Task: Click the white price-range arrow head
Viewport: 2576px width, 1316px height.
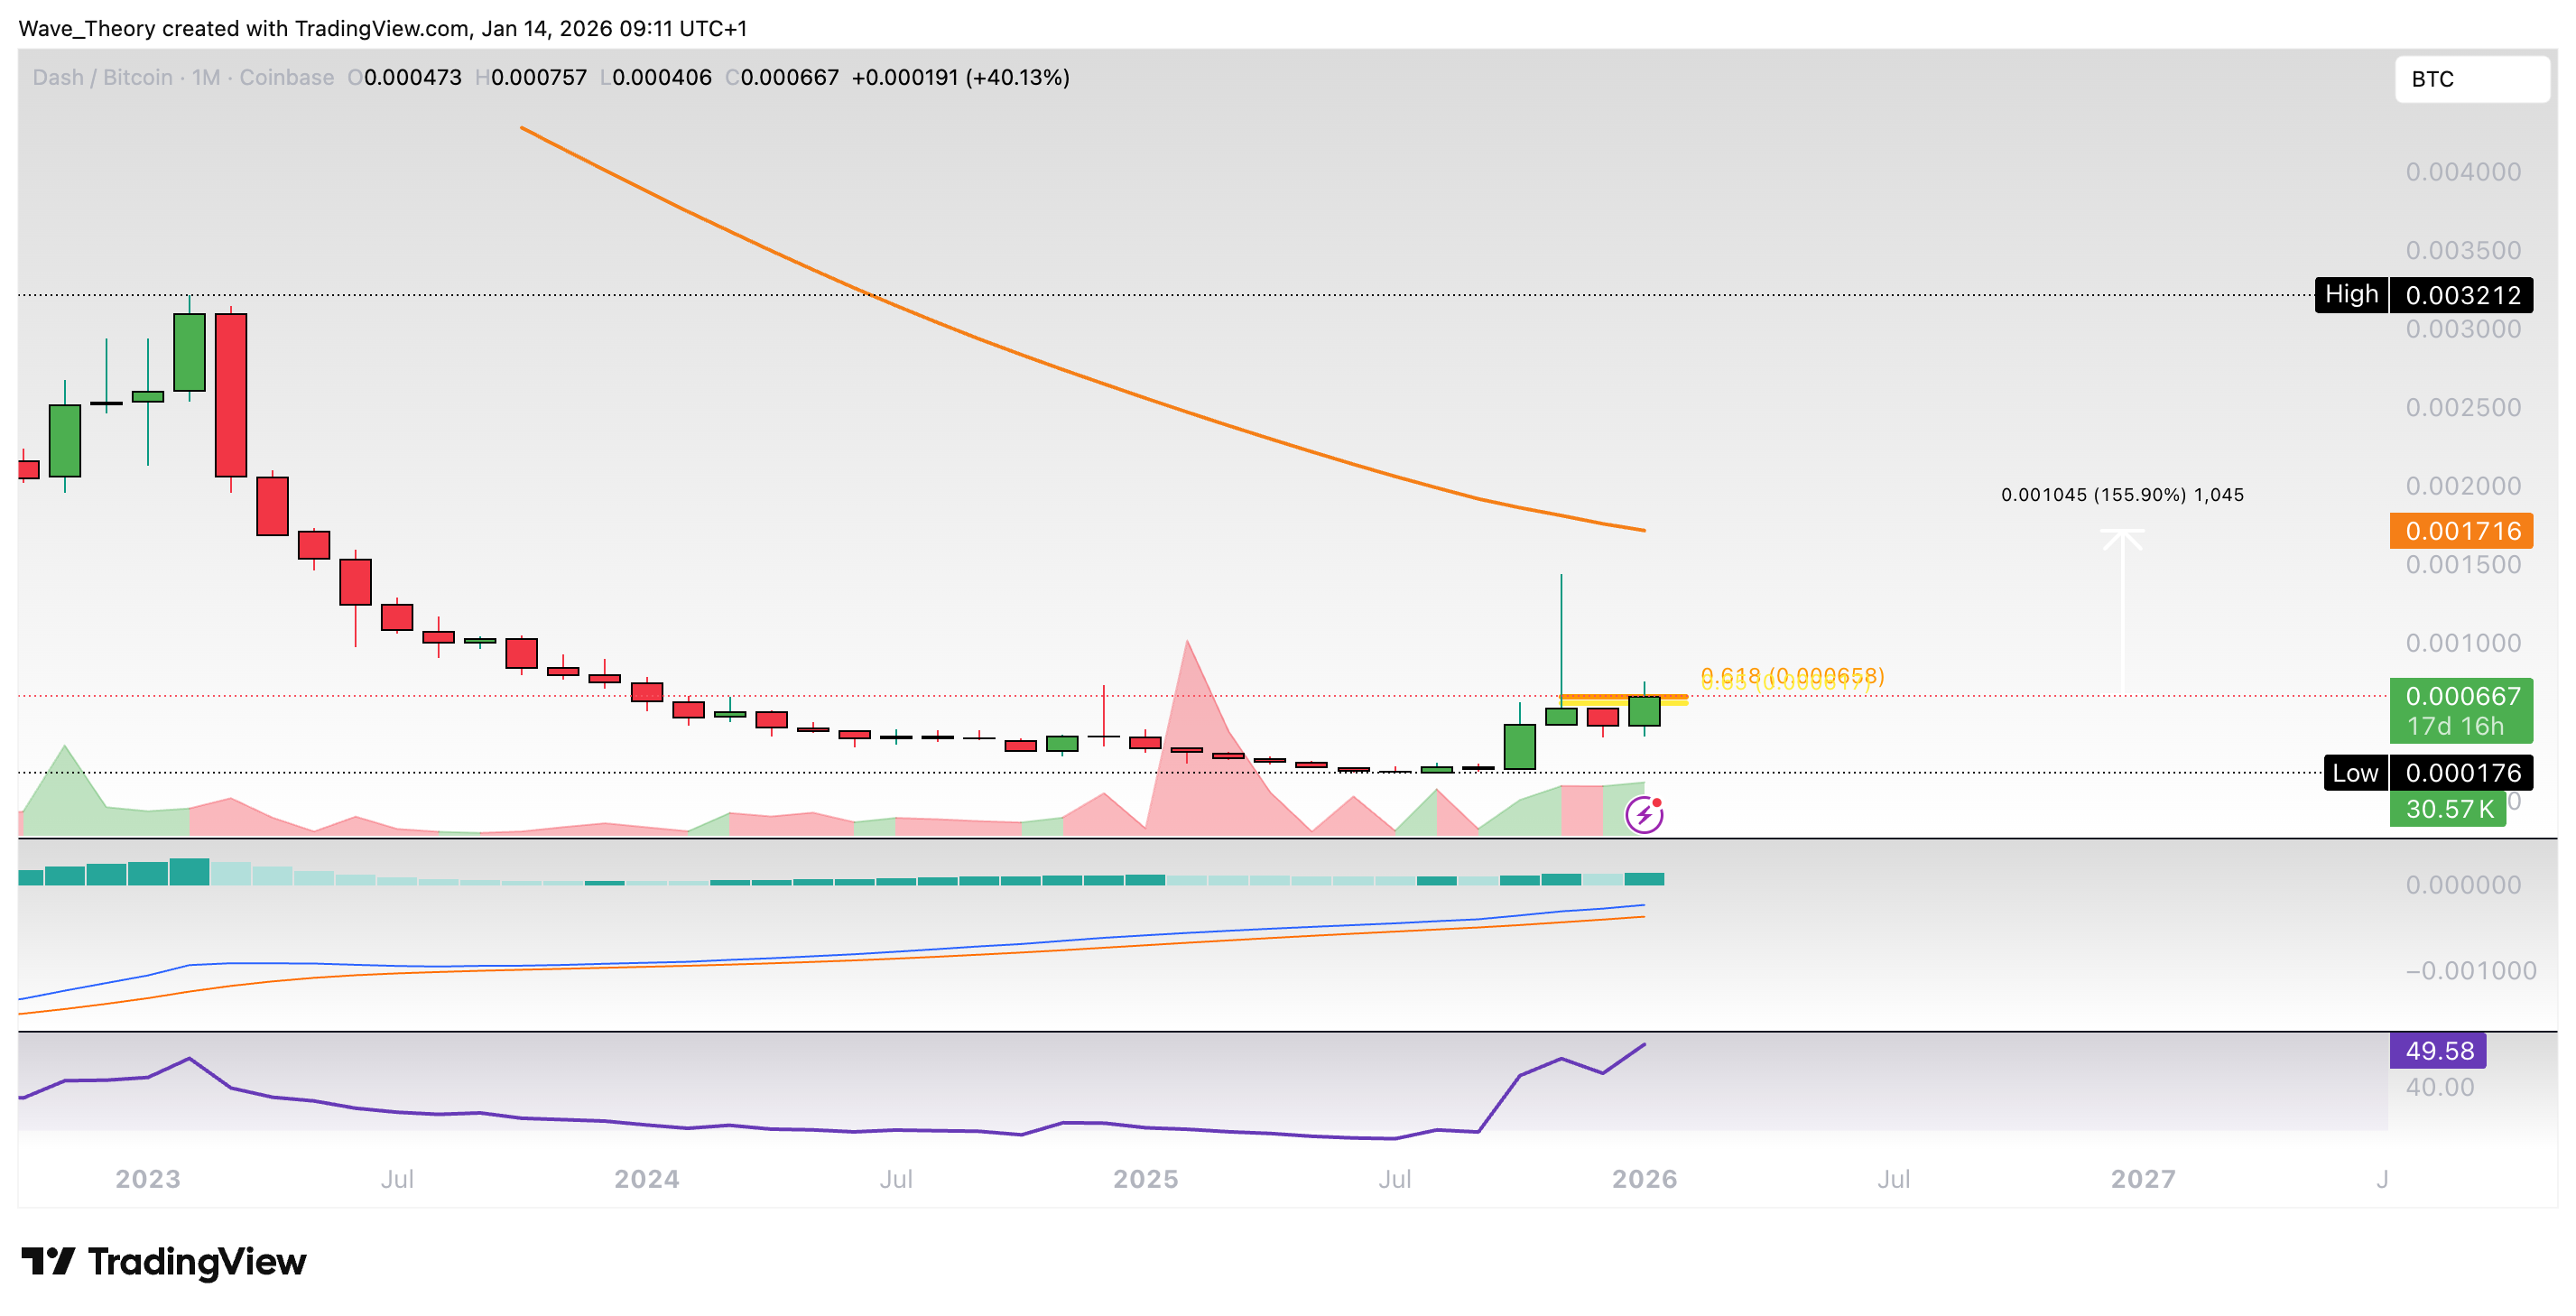Action: click(2121, 539)
